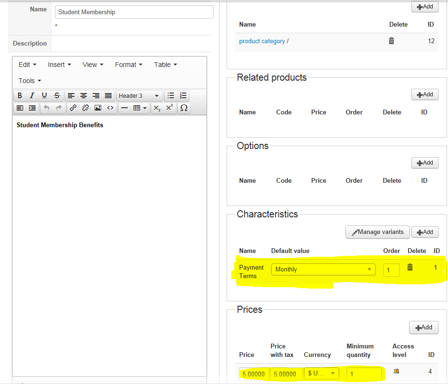Toggle bold formatting in the editor

point(20,96)
